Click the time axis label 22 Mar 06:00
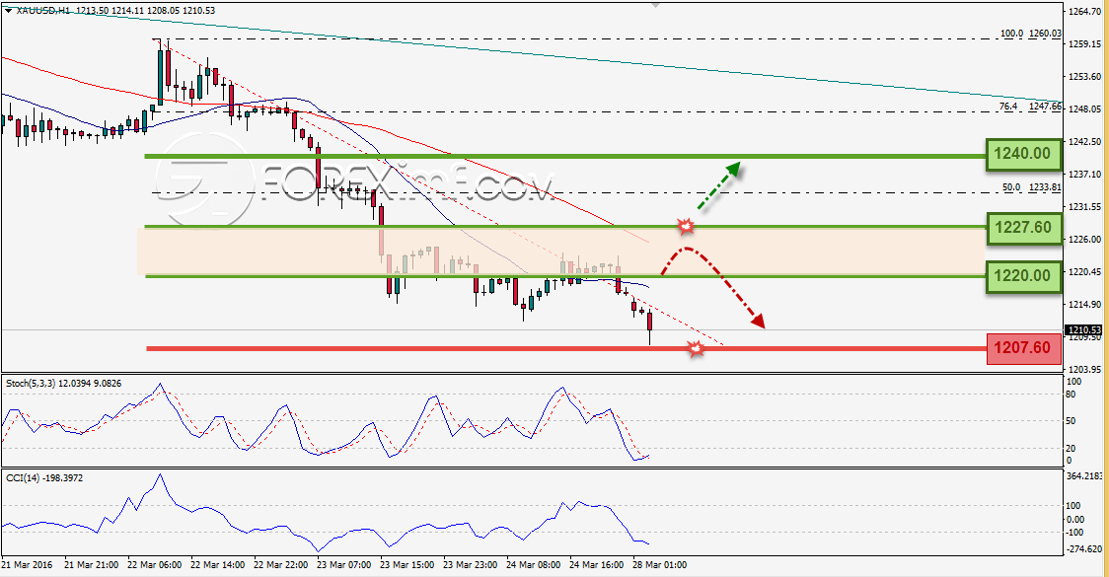This screenshot has width=1109, height=577. tap(154, 565)
